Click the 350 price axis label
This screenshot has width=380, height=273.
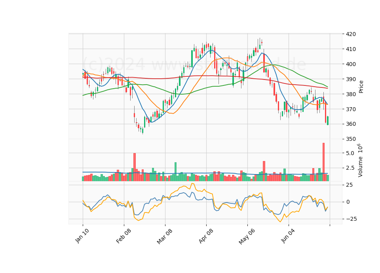tap(351, 139)
